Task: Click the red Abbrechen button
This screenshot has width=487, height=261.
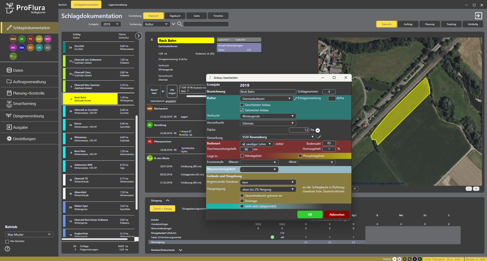Action: 337,214
